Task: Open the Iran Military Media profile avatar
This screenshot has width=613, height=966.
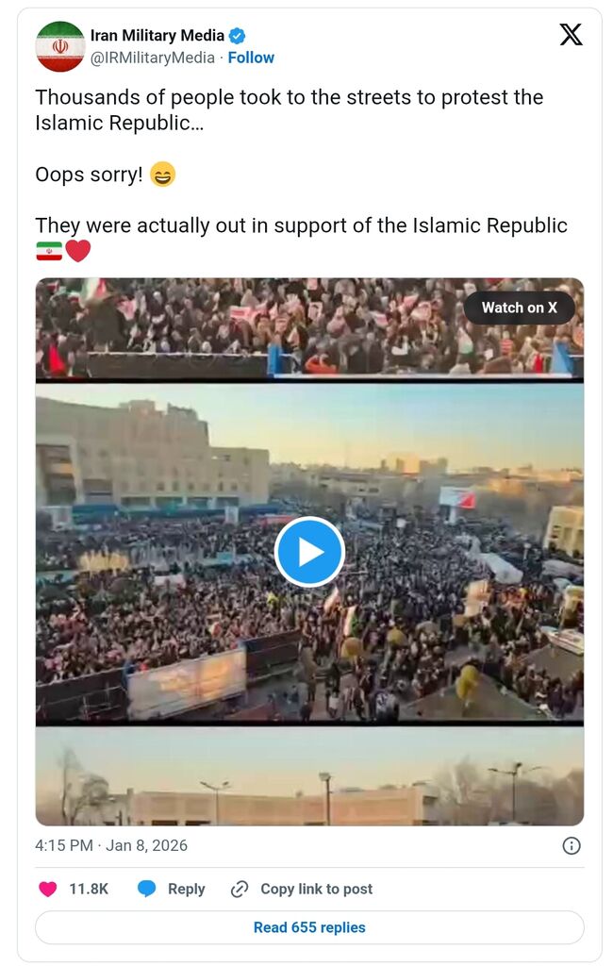Action: [59, 47]
